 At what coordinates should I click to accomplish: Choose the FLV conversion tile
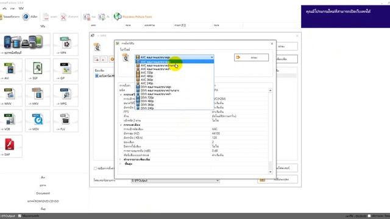coord(66,120)
